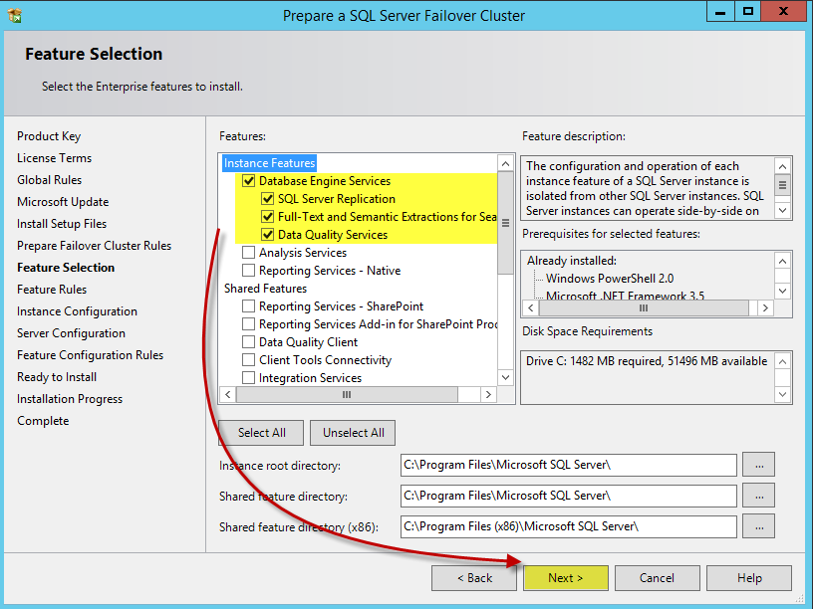
Task: Click the SQL Server setup icon in title bar
Action: 15,16
